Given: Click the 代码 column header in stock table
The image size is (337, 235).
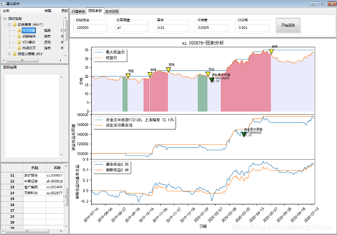Looking at the screenshot, I should tap(34, 168).
